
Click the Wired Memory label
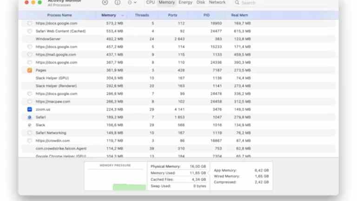227,176
